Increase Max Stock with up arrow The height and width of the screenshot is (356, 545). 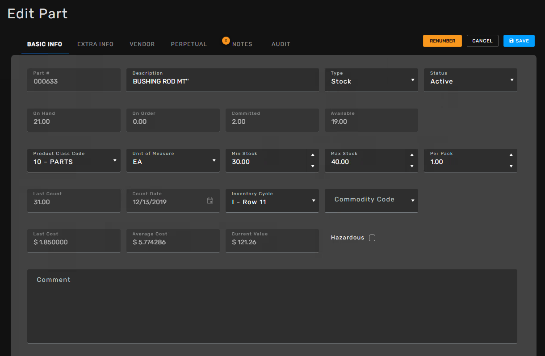[412, 155]
